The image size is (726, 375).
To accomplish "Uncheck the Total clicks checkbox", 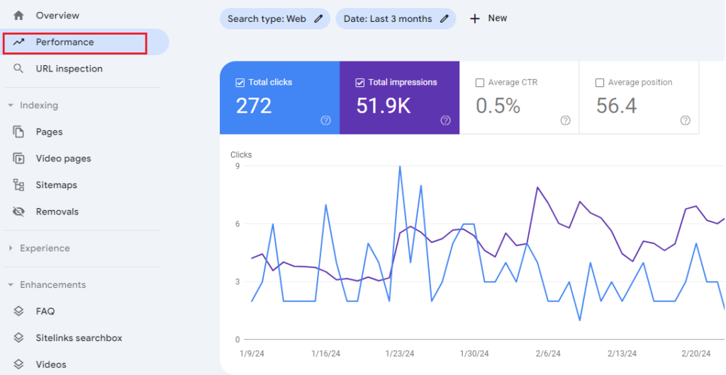I will tap(240, 83).
